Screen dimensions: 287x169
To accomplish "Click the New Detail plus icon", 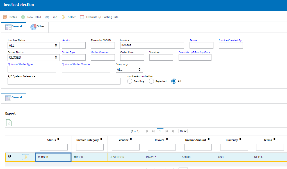I will click(x=23, y=17).
